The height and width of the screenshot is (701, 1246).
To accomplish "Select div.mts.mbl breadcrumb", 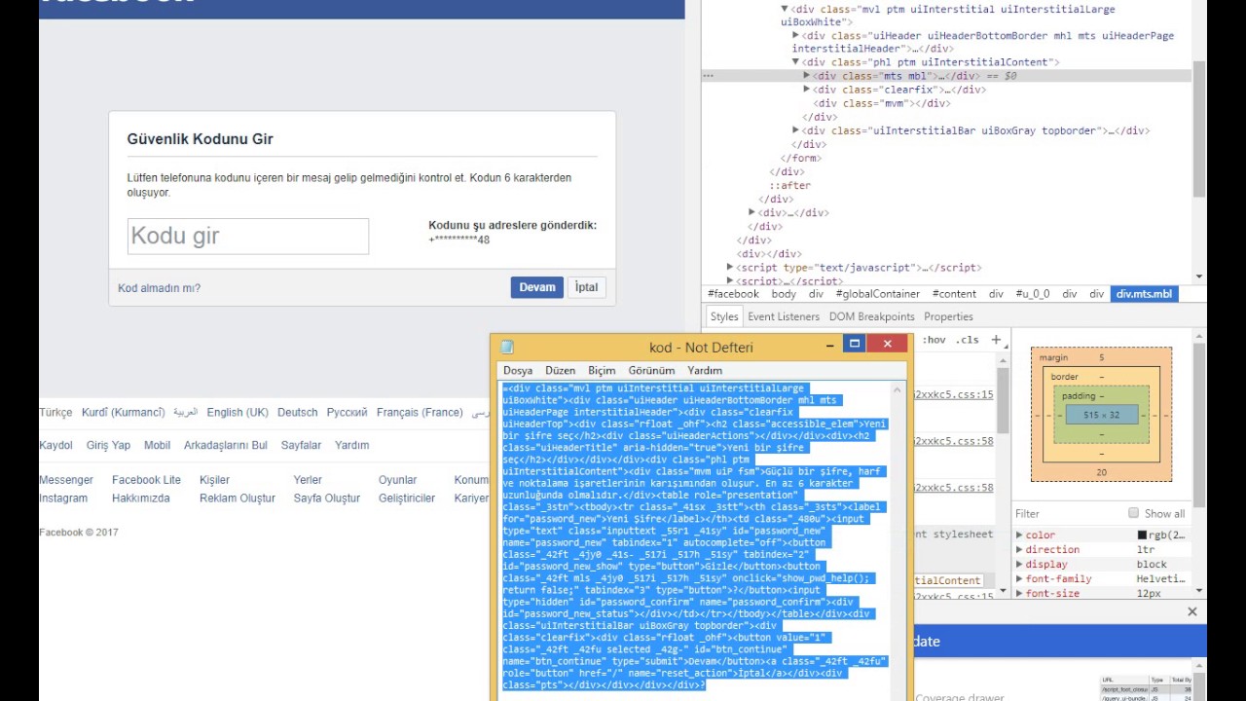I will point(1144,294).
